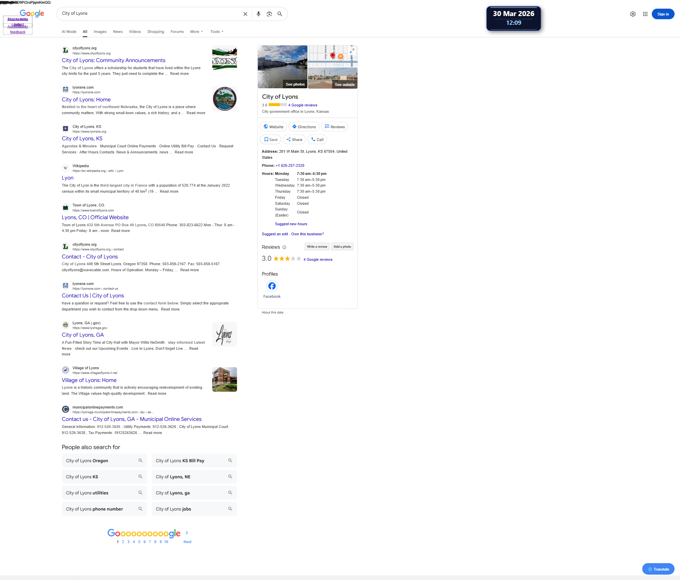
Task: Click the voice search microphone icon
Action: (x=258, y=14)
